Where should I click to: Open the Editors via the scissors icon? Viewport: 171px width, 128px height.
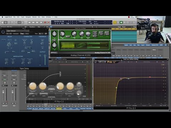pos(23,22)
